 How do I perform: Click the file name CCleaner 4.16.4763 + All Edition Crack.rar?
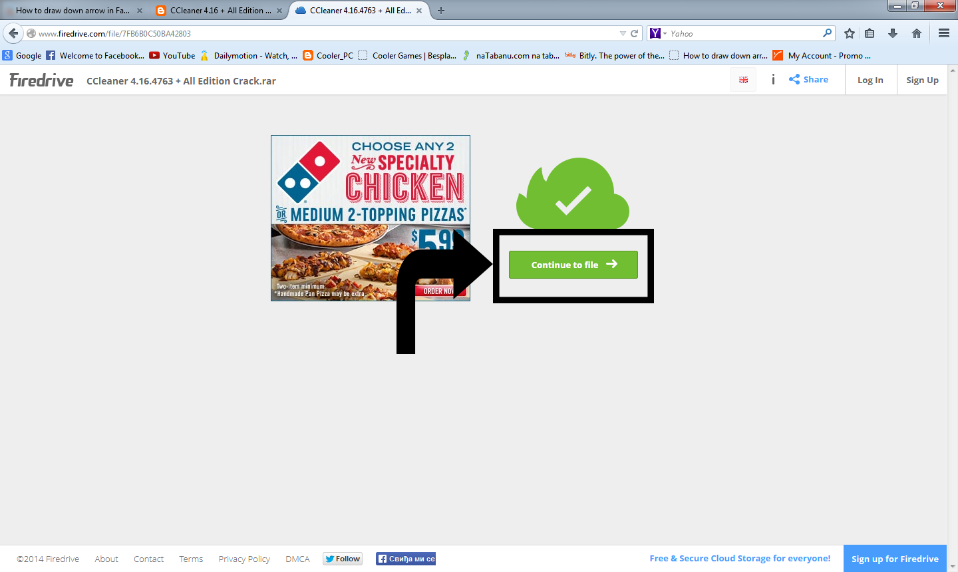(181, 81)
